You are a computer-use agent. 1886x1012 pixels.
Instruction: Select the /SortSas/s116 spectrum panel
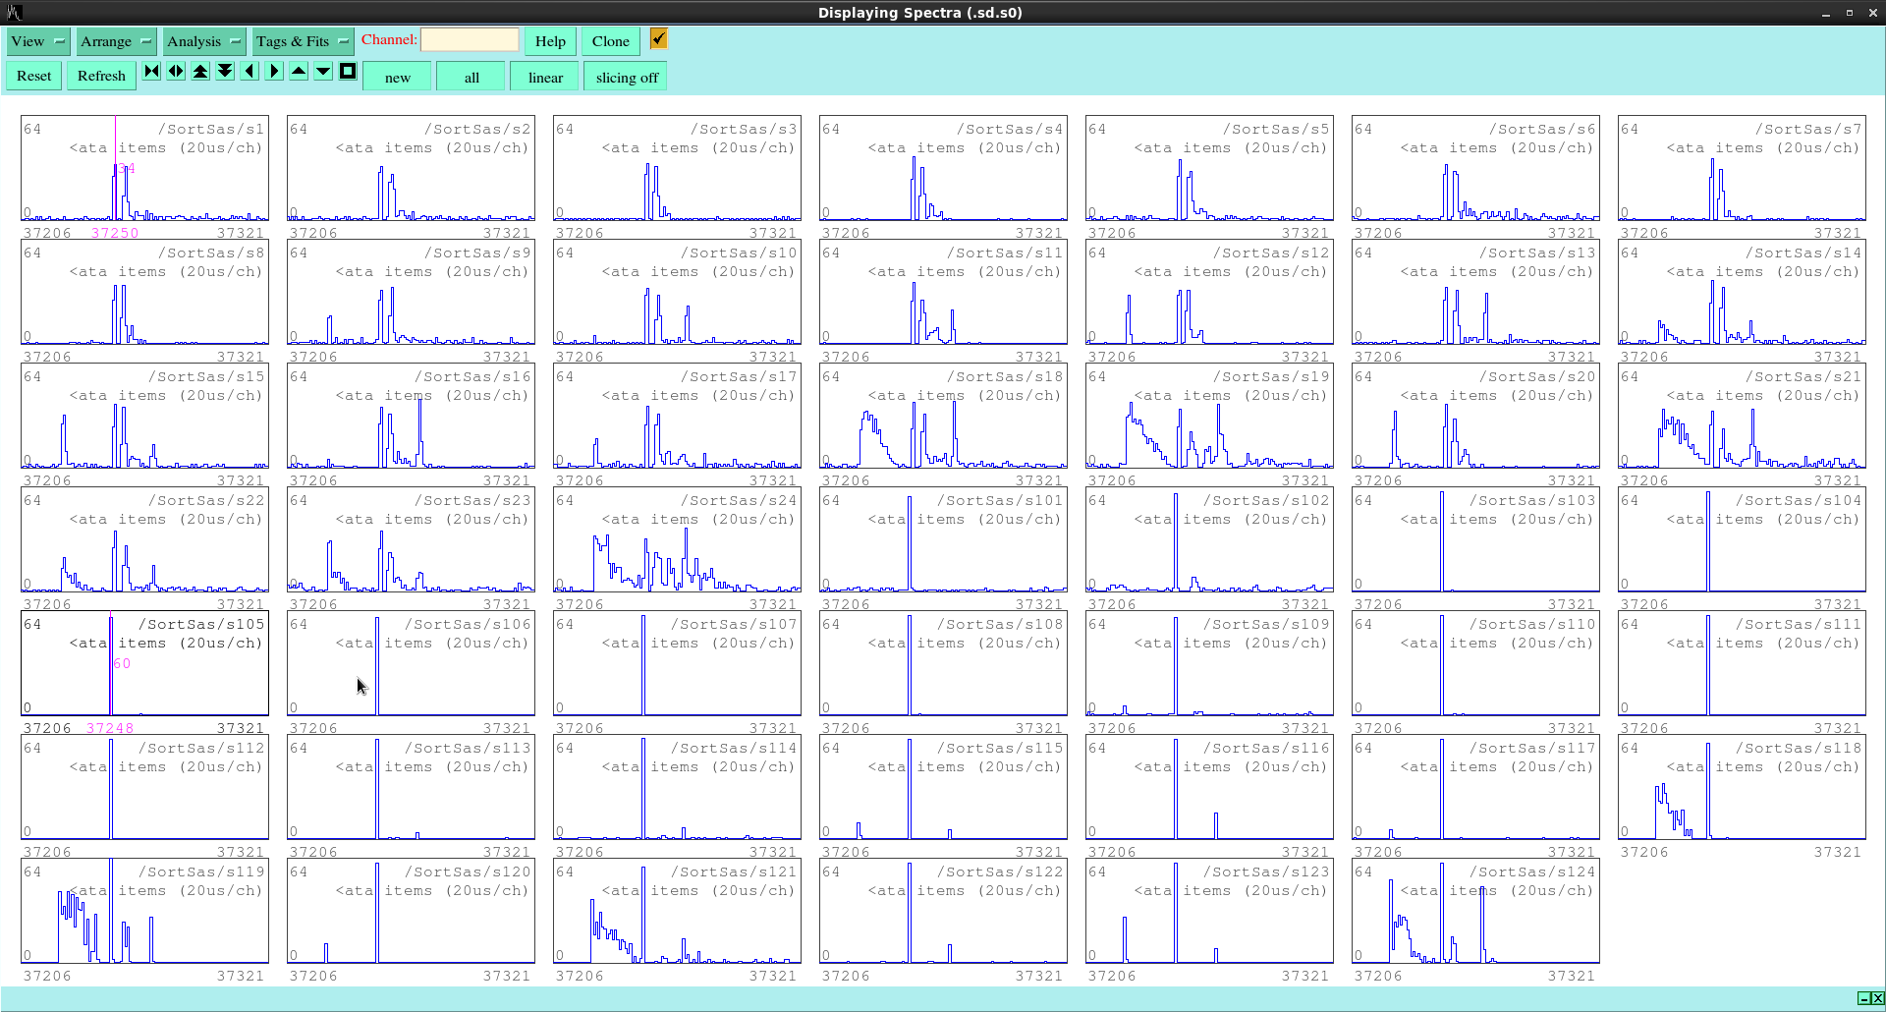pos(1209,787)
